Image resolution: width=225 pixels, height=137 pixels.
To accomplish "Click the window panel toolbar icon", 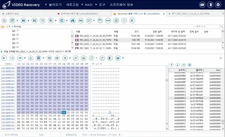I will coord(62,21).
